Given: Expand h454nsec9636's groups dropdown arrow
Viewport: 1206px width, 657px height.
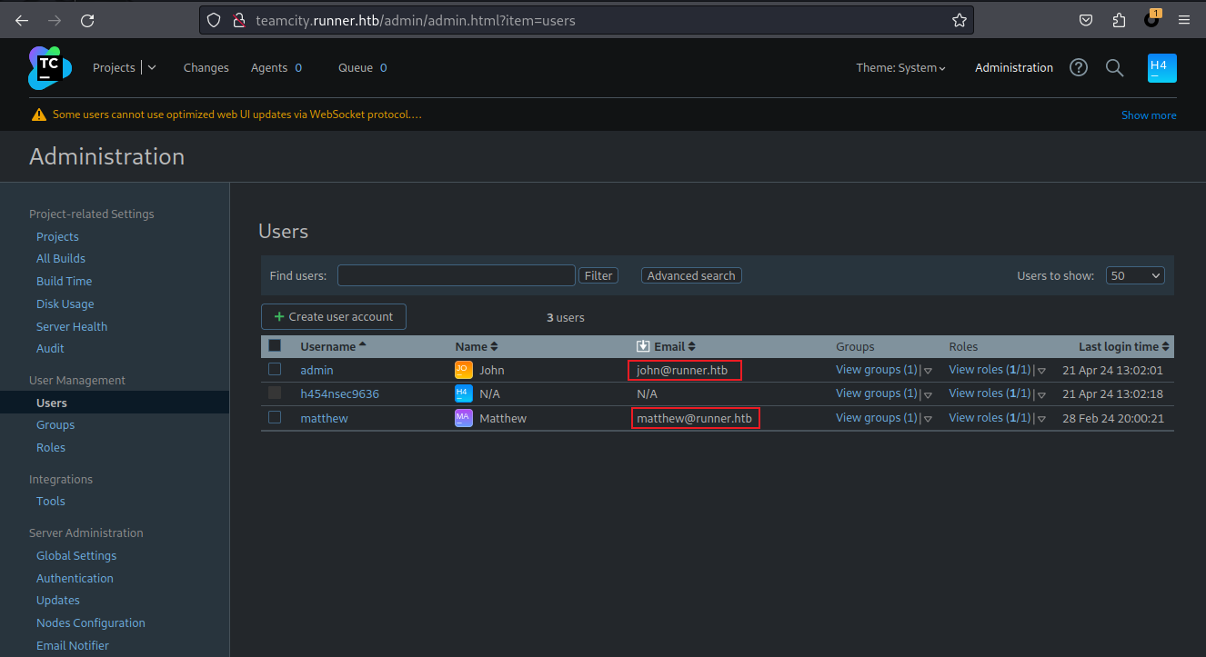Looking at the screenshot, I should (x=929, y=394).
